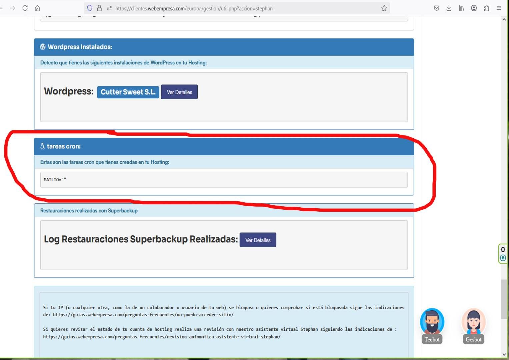Viewport: 509px width, 360px height.
Task: Click 'Restauraciones realizadas con Superbackup' heading
Action: (x=89, y=211)
